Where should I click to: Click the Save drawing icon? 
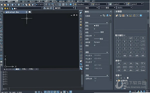(8, 5)
